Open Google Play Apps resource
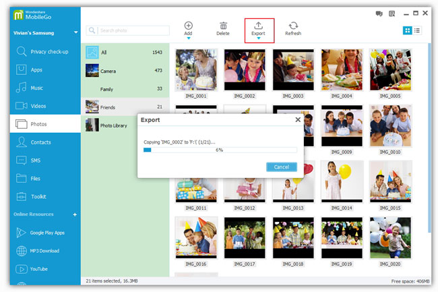 coord(45,233)
